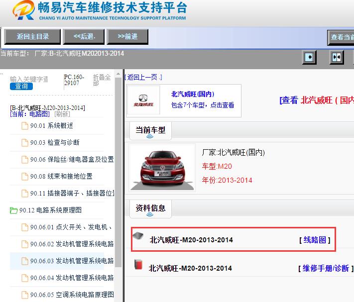Open tree item 90.06.05 空调系统电路原理图
354x302 pixels.
click(72, 295)
